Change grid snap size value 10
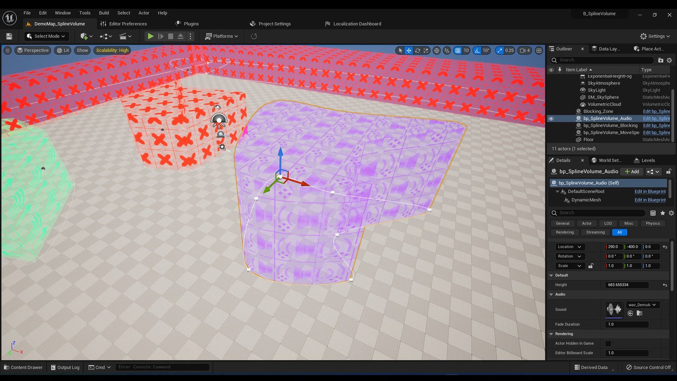677x381 pixels. pyautogui.click(x=466, y=50)
